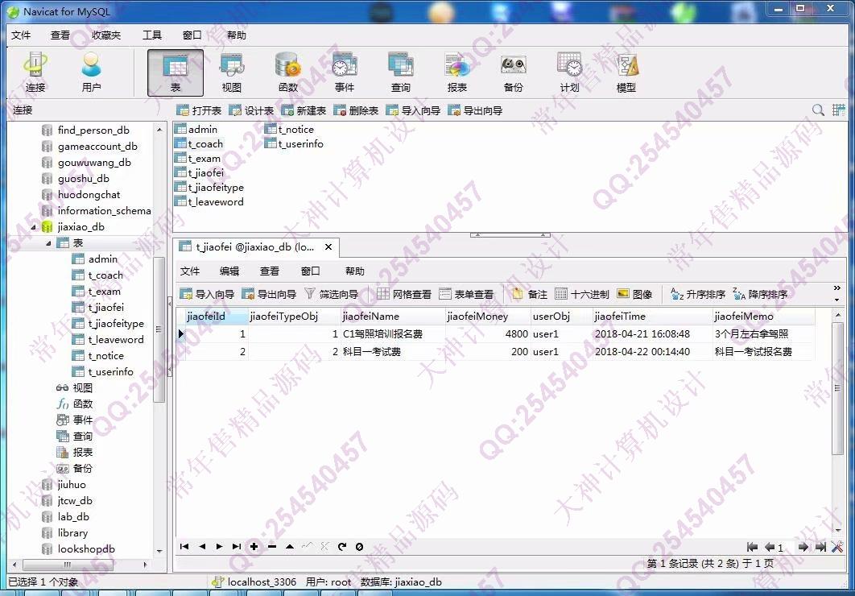Screen dimensions: 855x596
Task: Stop loading with the stop icon
Action: pos(359,546)
